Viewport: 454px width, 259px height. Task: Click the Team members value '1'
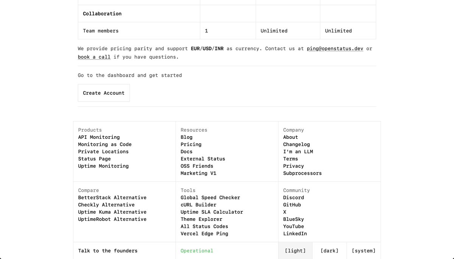tap(206, 31)
